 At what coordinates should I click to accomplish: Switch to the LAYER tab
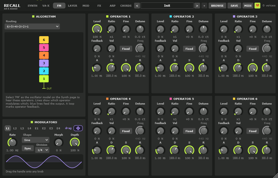(x=73, y=6)
